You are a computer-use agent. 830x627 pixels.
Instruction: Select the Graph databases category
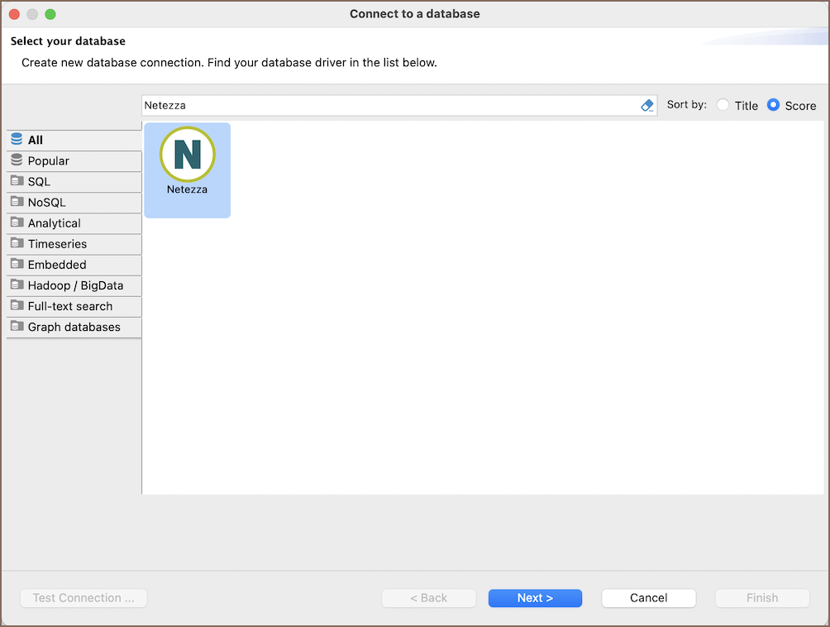click(74, 327)
